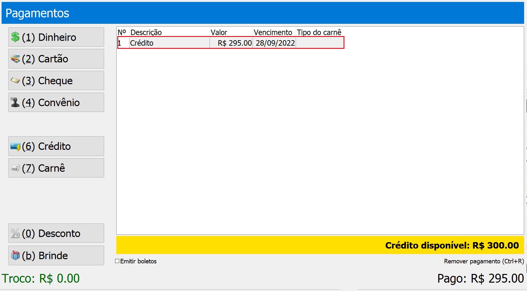
Task: Select the booklet icon beside Carnê
Action: pos(14,168)
